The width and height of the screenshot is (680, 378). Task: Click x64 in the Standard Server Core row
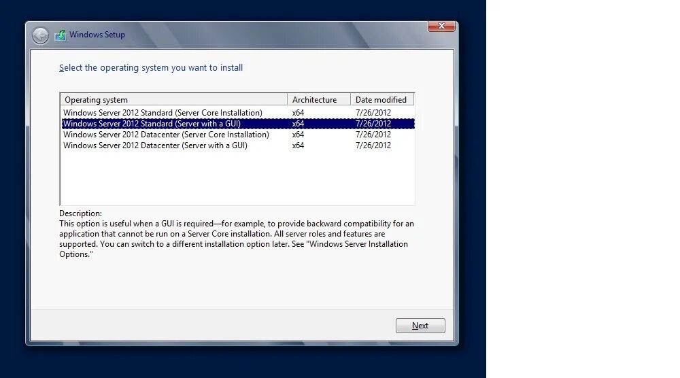coord(298,113)
